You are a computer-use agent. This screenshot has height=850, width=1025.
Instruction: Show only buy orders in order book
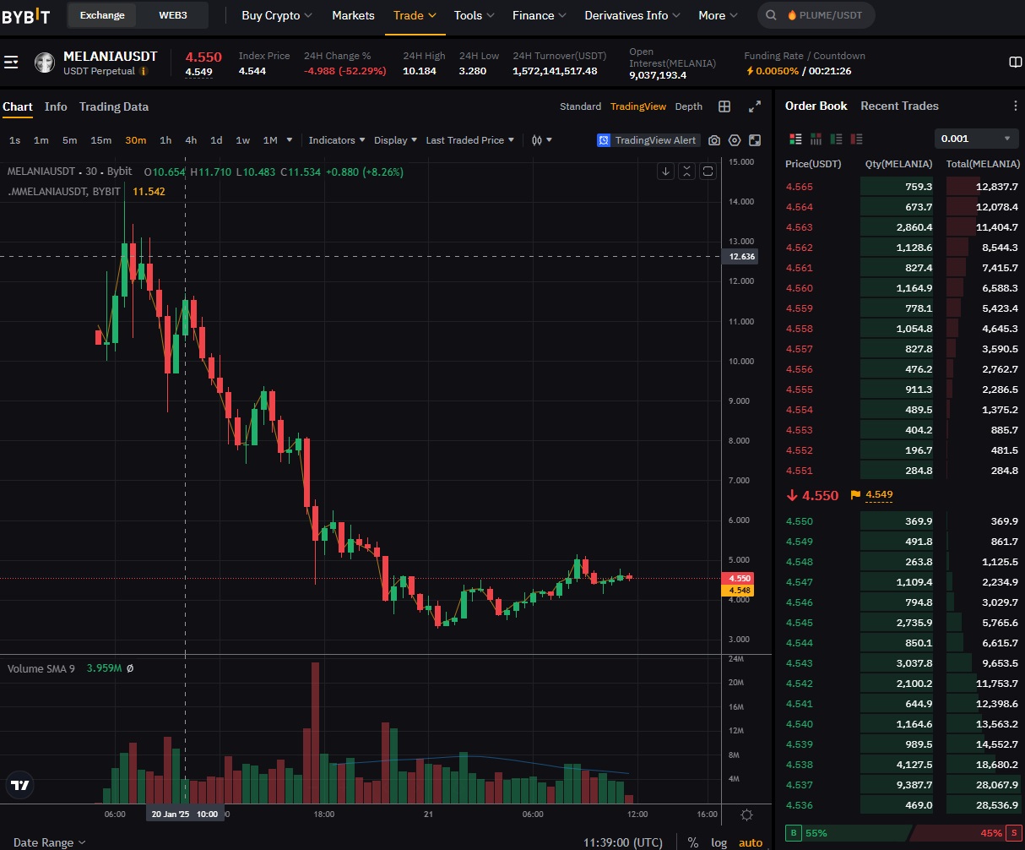coord(836,139)
